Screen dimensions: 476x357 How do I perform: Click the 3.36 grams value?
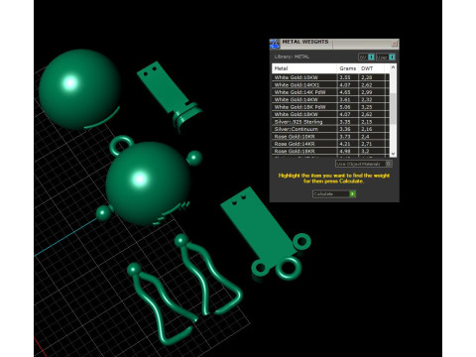[345, 129]
